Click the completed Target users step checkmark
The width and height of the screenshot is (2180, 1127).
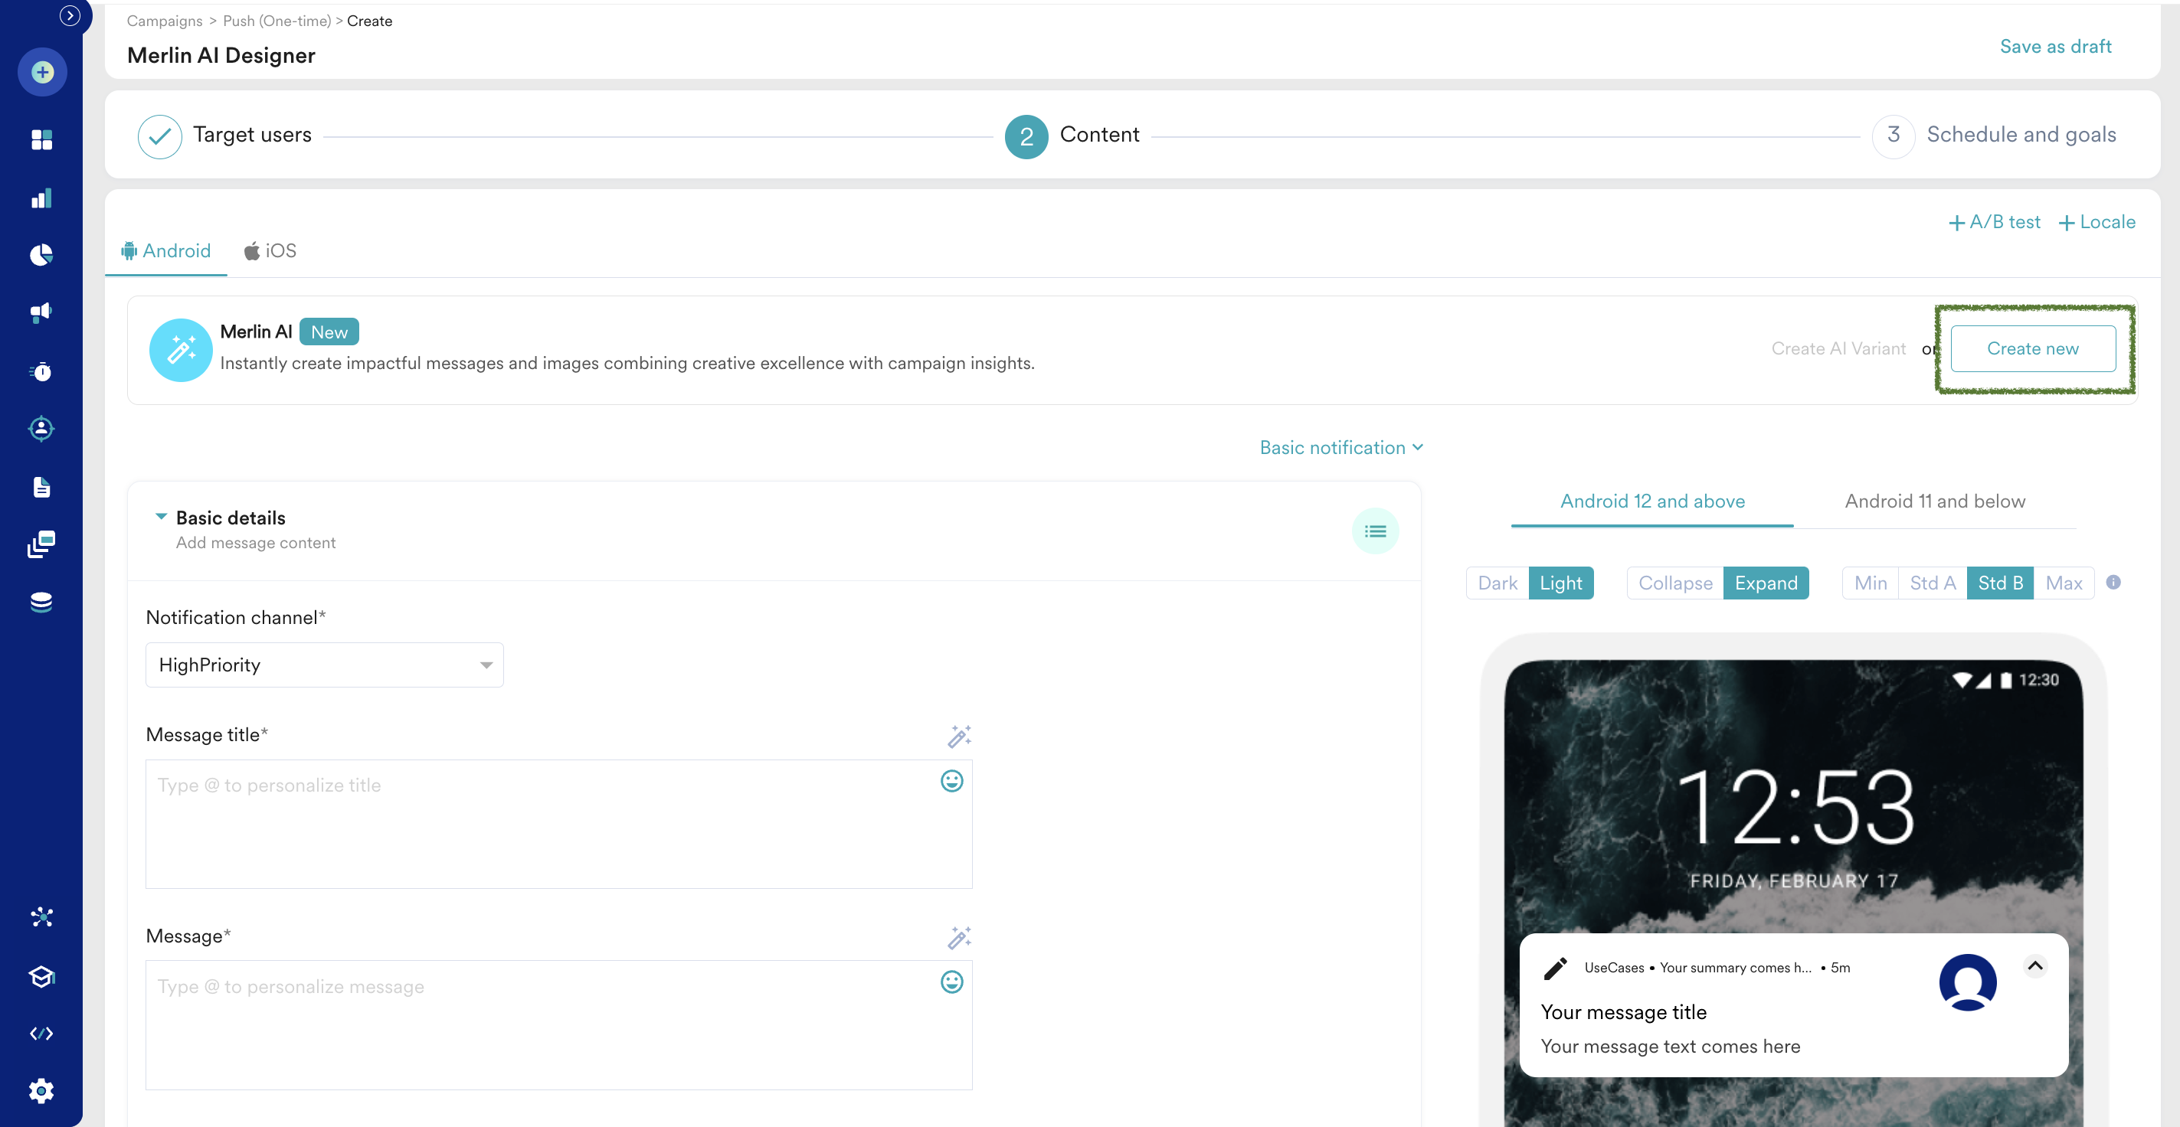[160, 136]
